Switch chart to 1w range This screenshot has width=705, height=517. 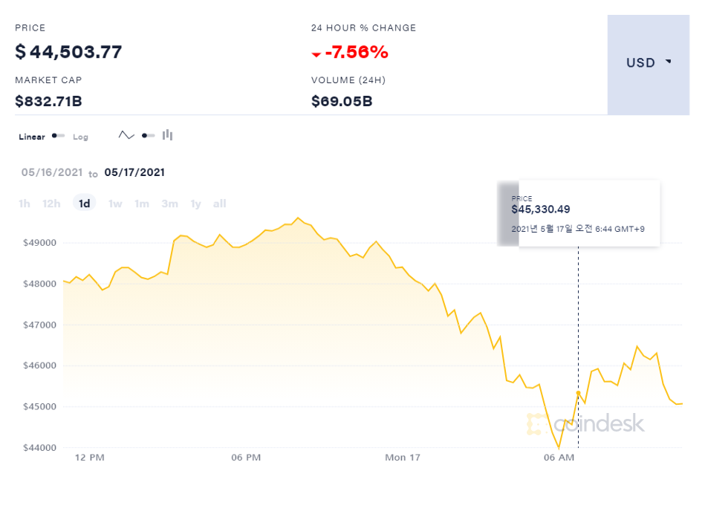click(115, 204)
